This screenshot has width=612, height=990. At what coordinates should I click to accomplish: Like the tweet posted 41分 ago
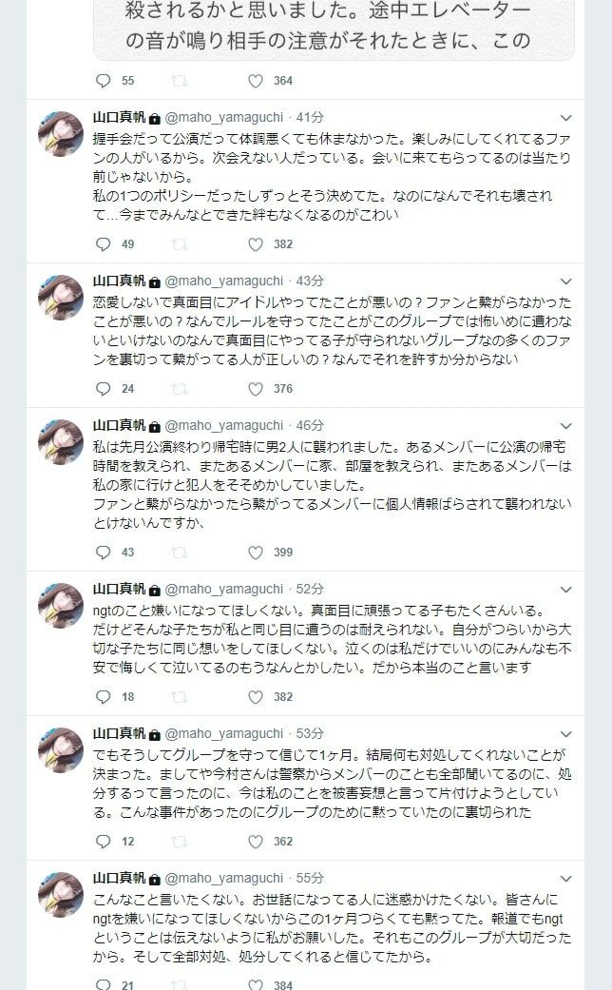(x=255, y=244)
